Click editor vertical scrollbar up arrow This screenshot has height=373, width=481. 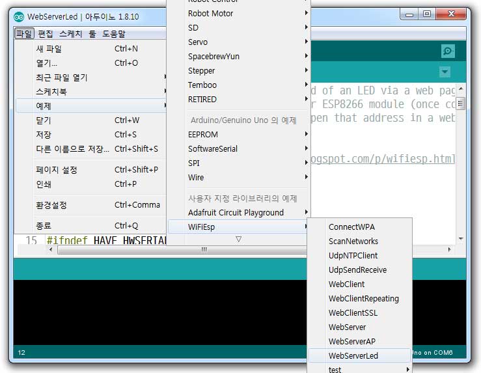click(461, 89)
